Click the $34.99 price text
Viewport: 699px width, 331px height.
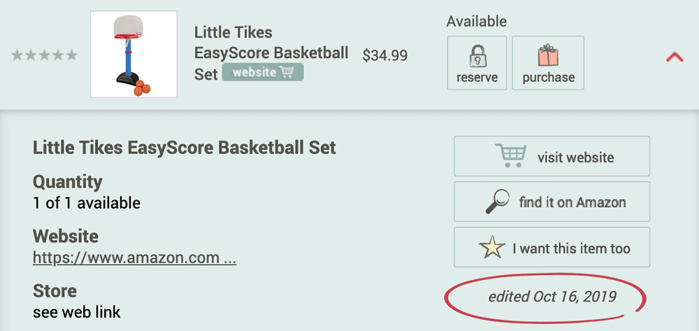tap(385, 55)
